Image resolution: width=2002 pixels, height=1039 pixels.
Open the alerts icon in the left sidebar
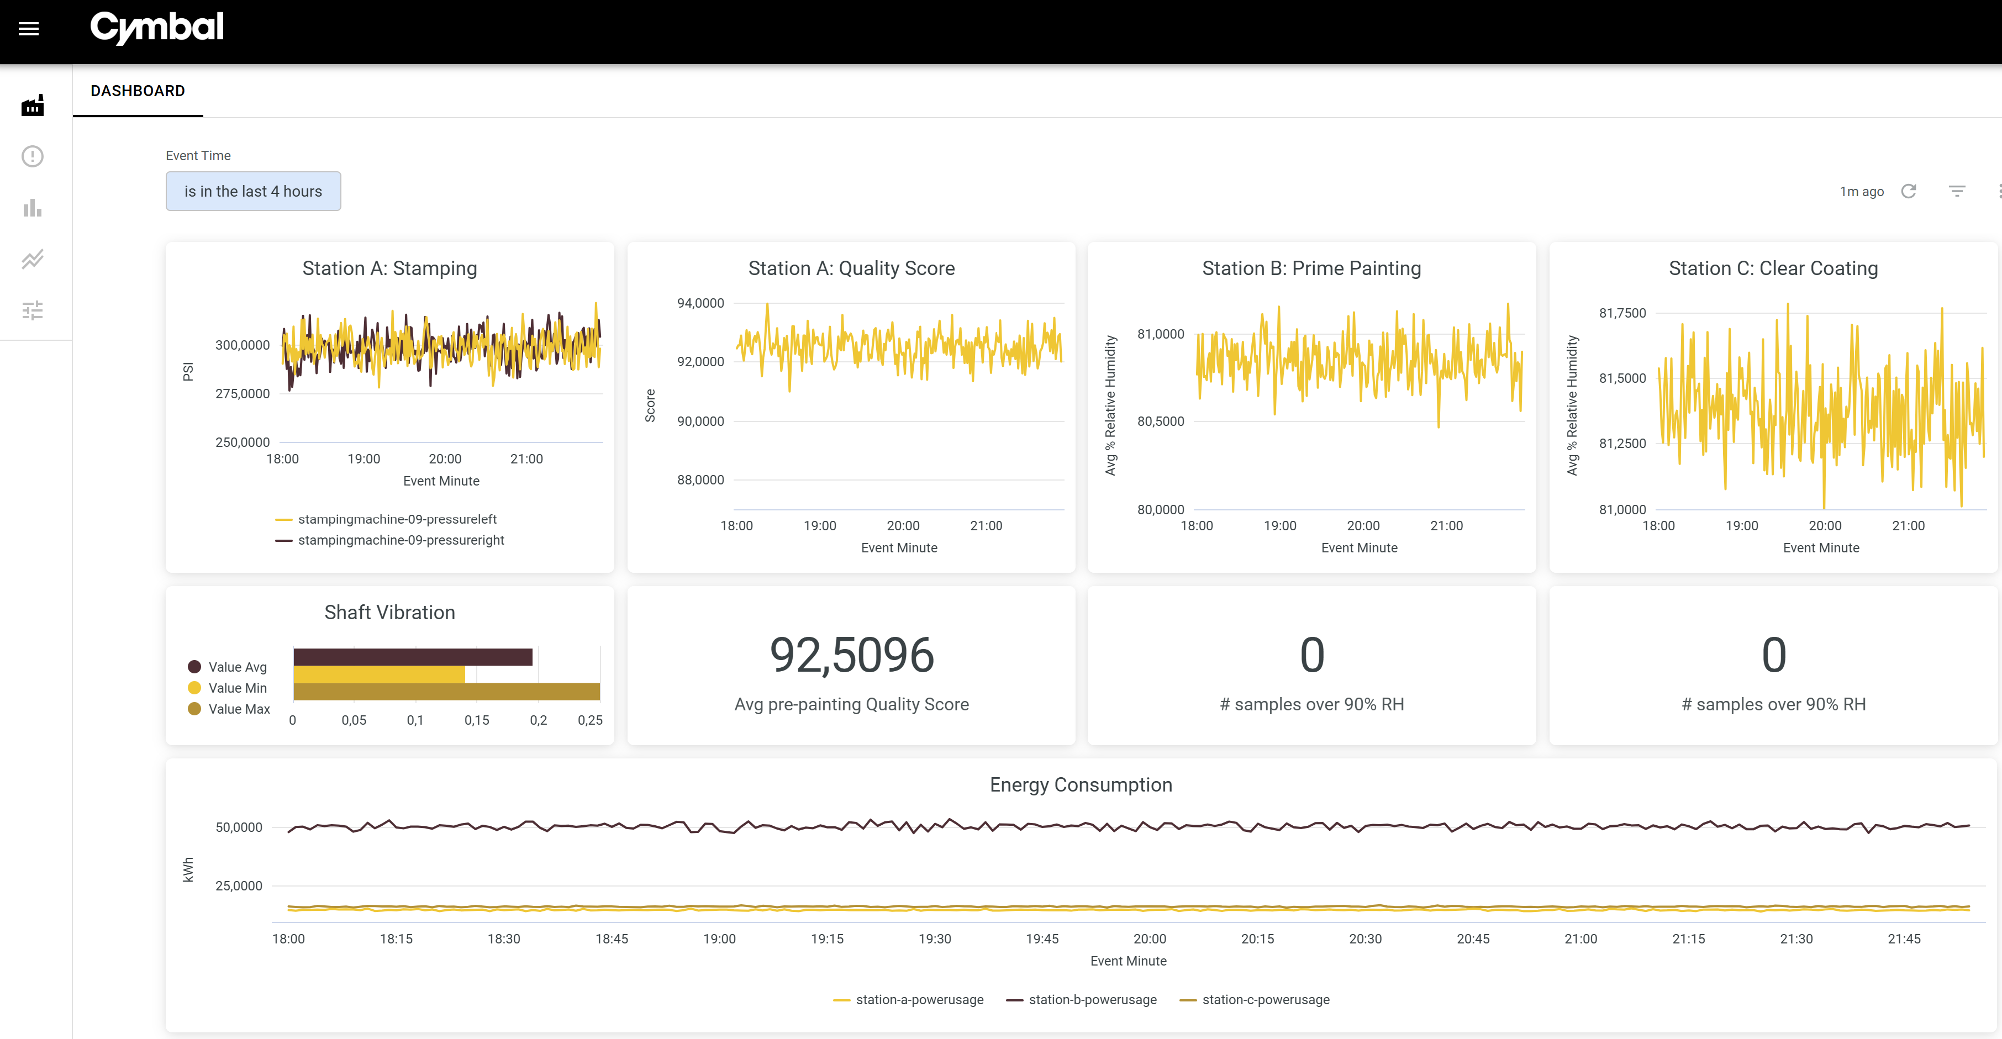click(x=32, y=156)
